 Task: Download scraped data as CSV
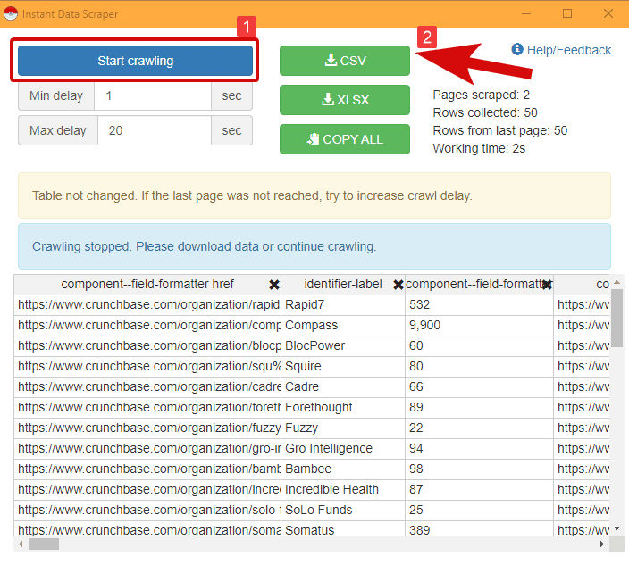tap(345, 61)
